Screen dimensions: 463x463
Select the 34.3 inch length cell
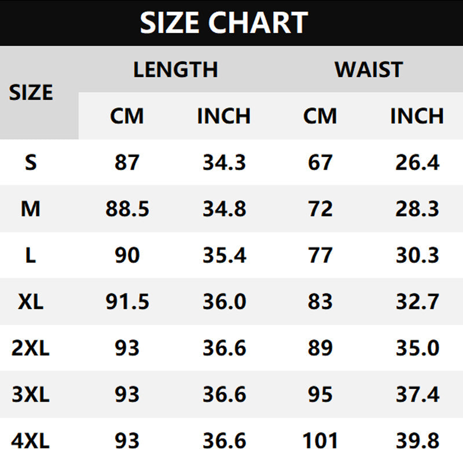tap(224, 163)
